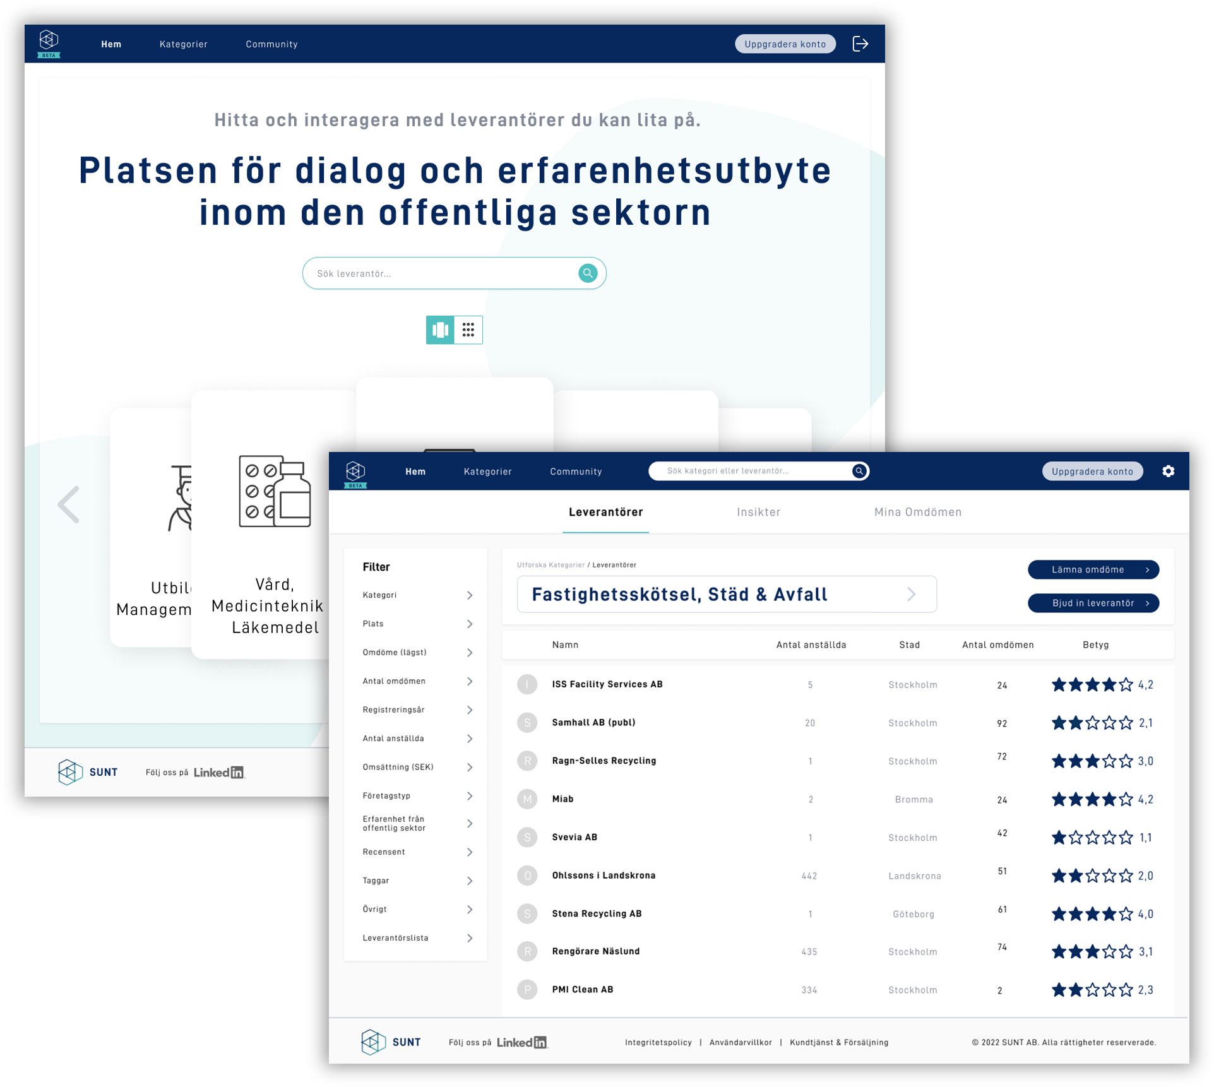Click the Lämna omdöme button
The image size is (1214, 1087).
point(1093,569)
